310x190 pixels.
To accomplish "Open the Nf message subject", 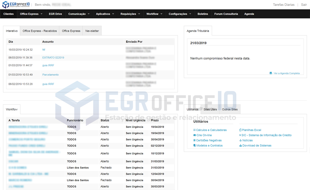I will coord(44,50).
